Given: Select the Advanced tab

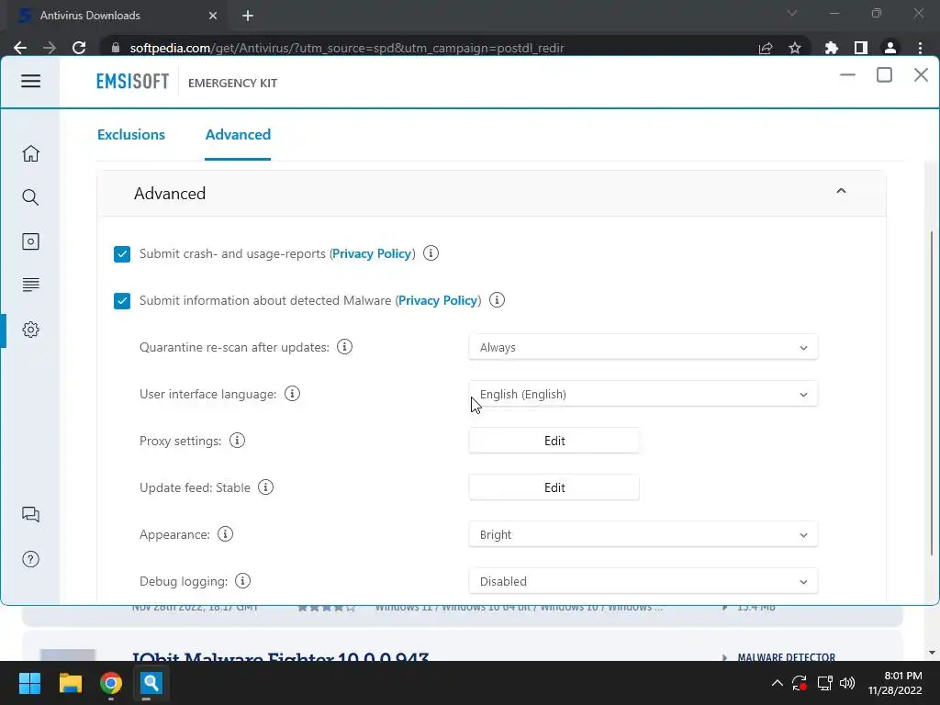Looking at the screenshot, I should [238, 134].
